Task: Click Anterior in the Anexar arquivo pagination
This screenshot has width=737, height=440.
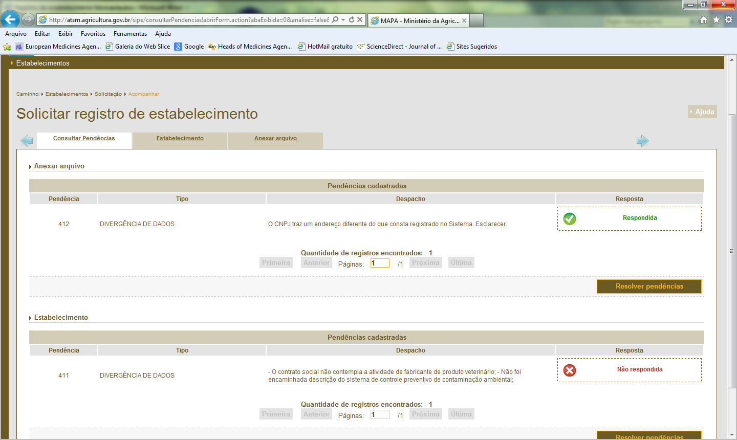Action: pos(316,263)
